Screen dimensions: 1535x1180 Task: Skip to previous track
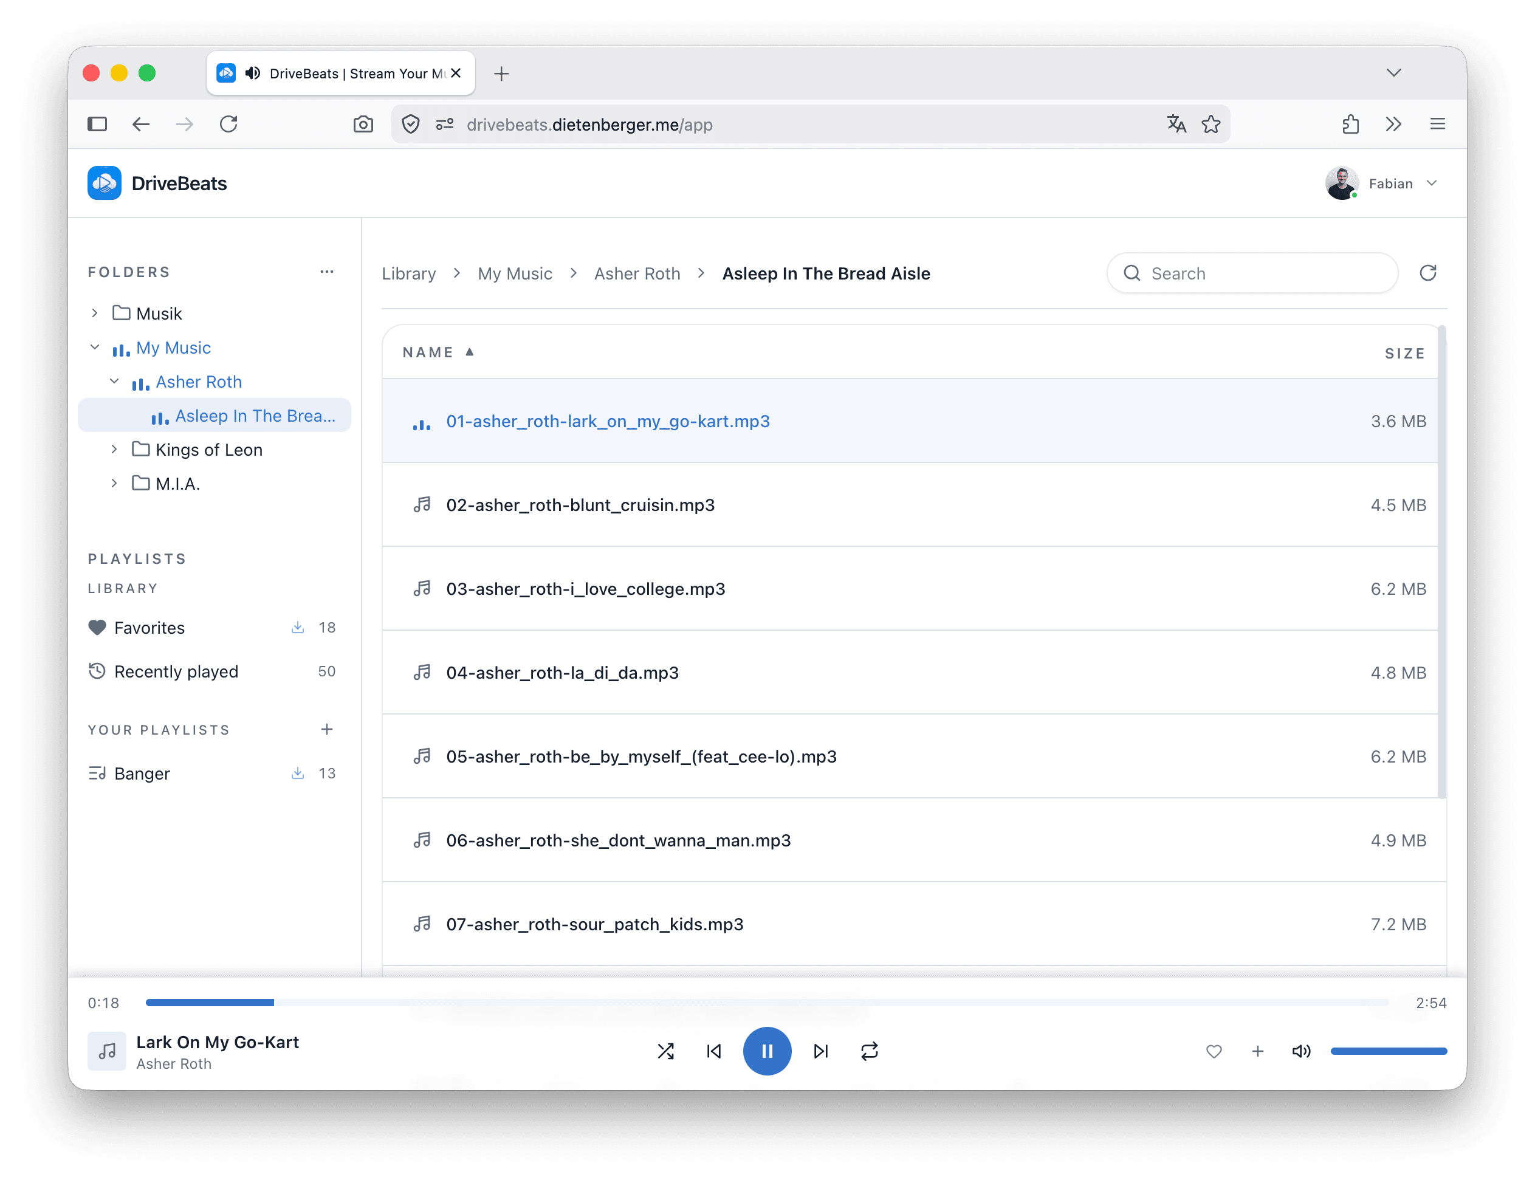point(714,1051)
